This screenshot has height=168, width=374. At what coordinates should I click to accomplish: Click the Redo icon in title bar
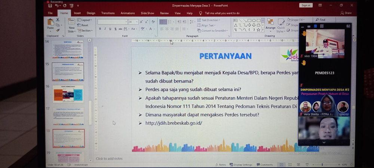click(x=65, y=6)
